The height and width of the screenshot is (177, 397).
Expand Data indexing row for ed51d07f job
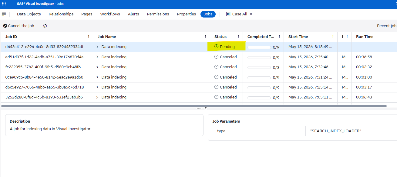tap(97, 57)
